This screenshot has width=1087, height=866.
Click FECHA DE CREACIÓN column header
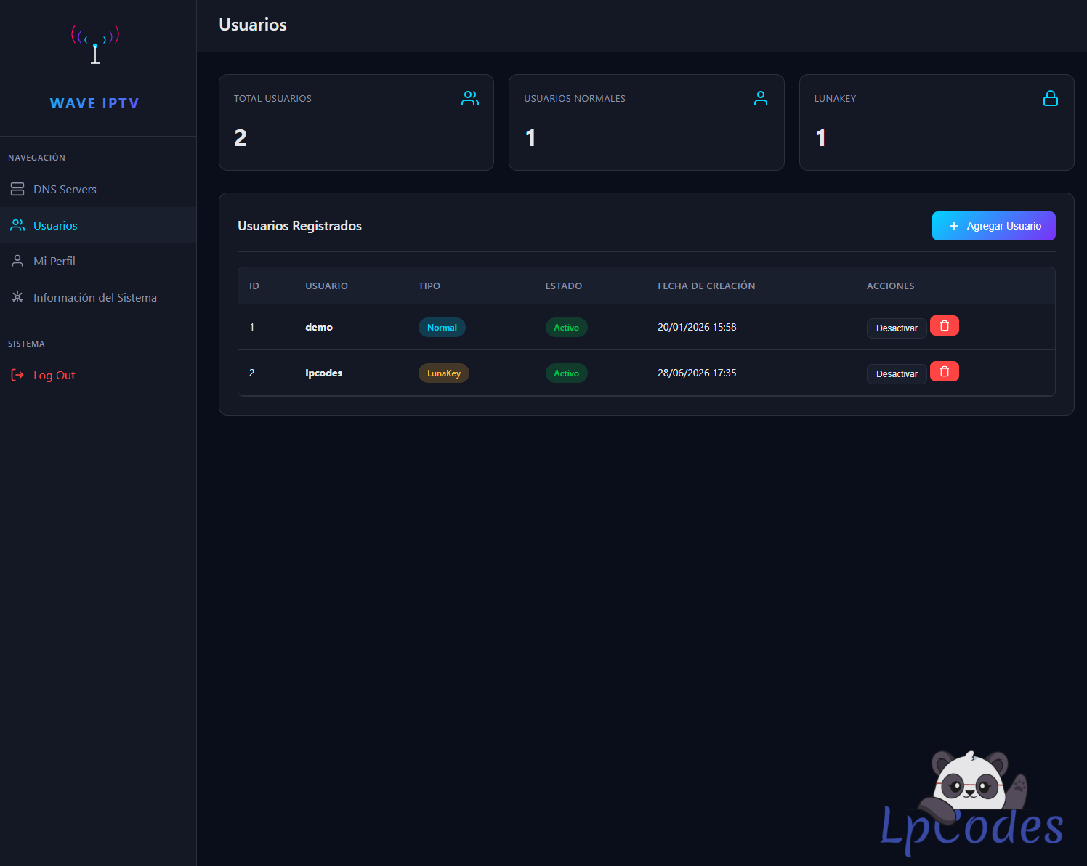pos(706,286)
